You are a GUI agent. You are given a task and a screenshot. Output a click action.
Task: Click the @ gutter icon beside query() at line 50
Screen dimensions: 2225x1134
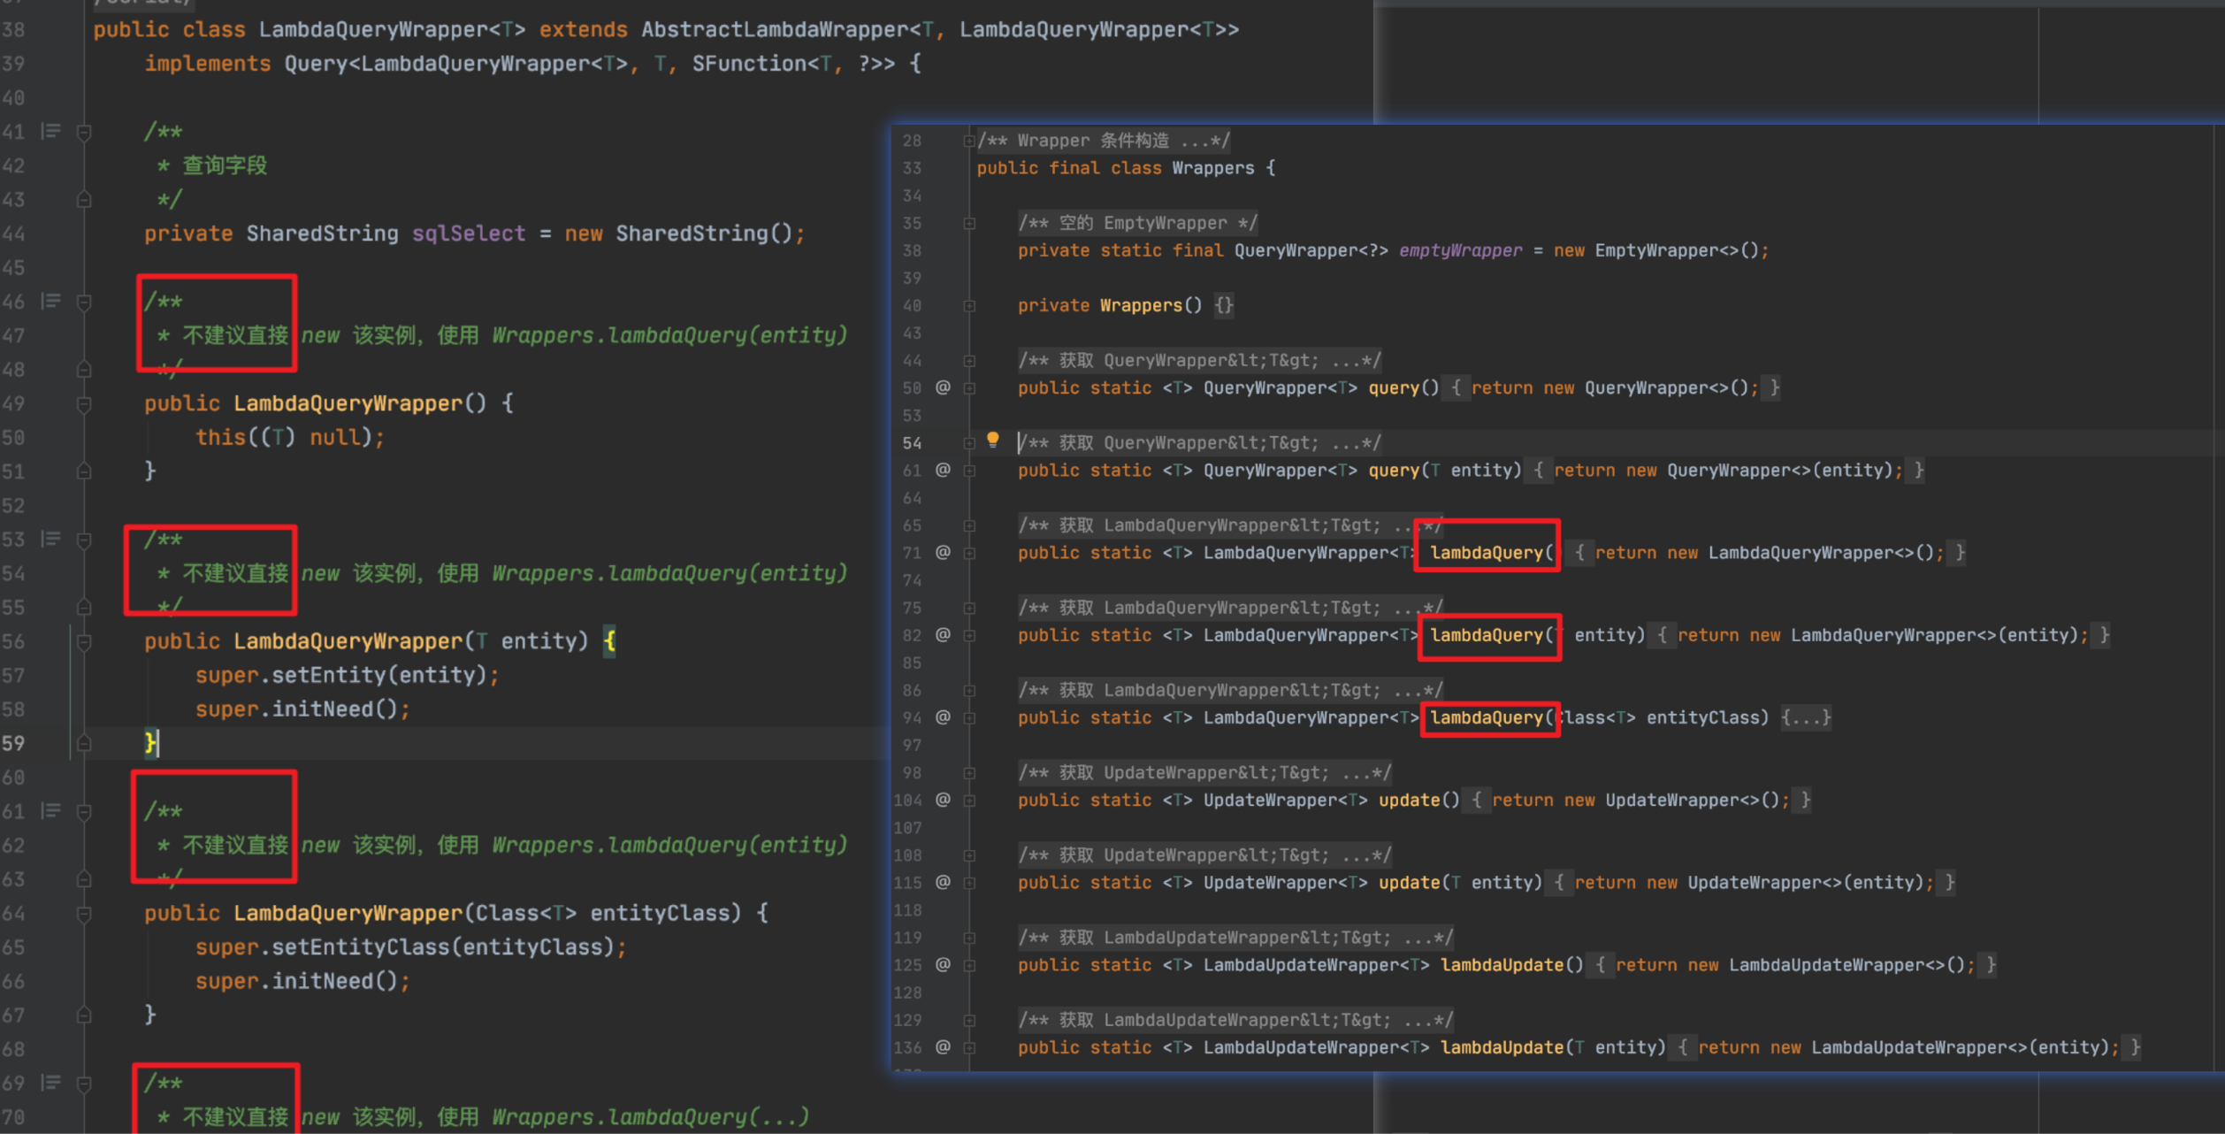pyautogui.click(x=943, y=387)
